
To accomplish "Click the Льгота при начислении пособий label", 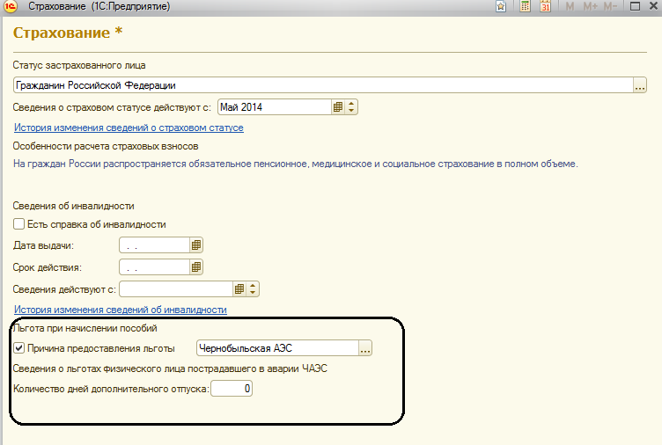I will pyautogui.click(x=85, y=328).
